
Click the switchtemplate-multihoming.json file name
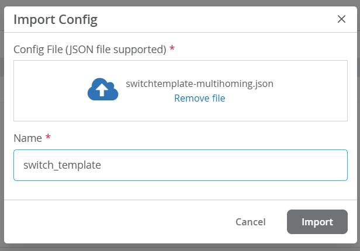[x=199, y=83]
